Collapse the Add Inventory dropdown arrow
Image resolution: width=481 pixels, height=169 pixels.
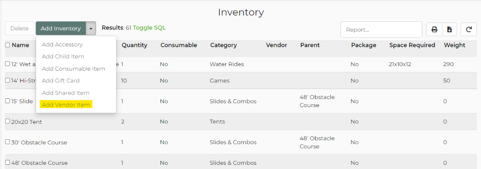coord(91,28)
